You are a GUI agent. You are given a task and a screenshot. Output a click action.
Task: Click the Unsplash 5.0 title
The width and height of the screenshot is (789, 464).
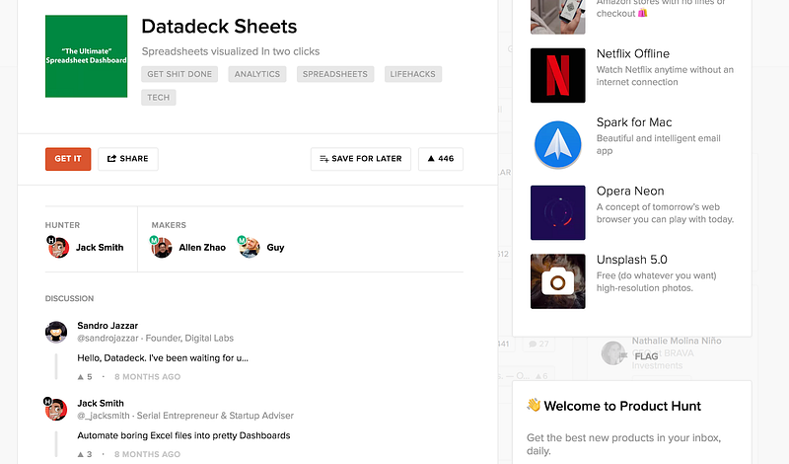632,260
